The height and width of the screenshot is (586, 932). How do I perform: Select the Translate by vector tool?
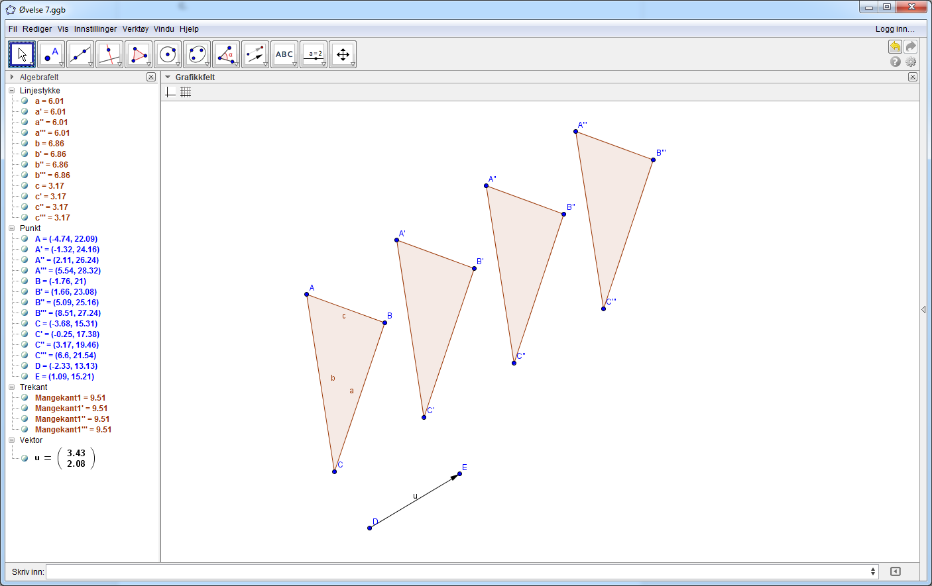(x=255, y=54)
